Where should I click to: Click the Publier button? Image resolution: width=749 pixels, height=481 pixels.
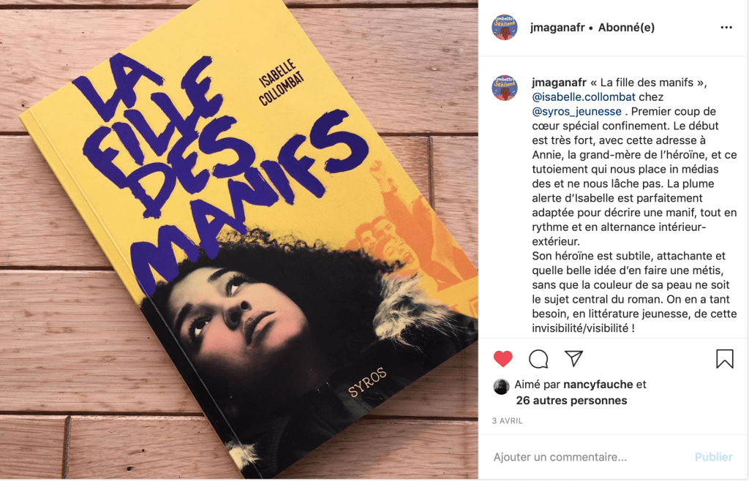click(714, 457)
